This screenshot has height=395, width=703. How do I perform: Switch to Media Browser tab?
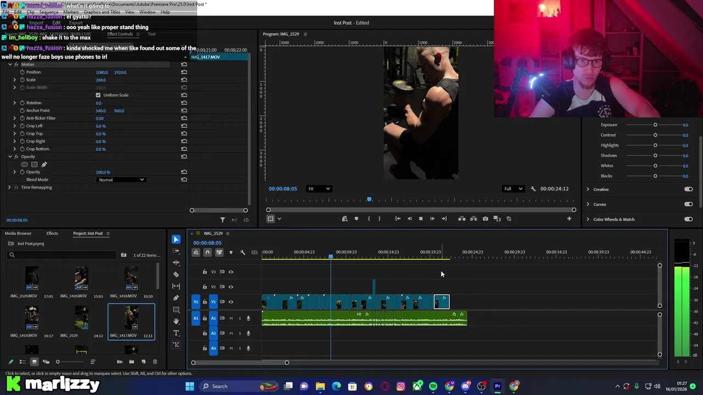pyautogui.click(x=18, y=233)
